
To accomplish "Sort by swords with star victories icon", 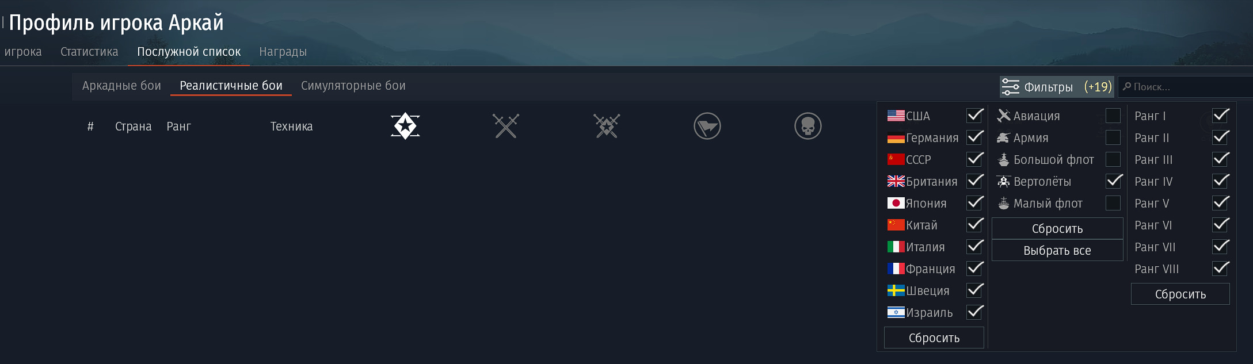I will pos(607,126).
